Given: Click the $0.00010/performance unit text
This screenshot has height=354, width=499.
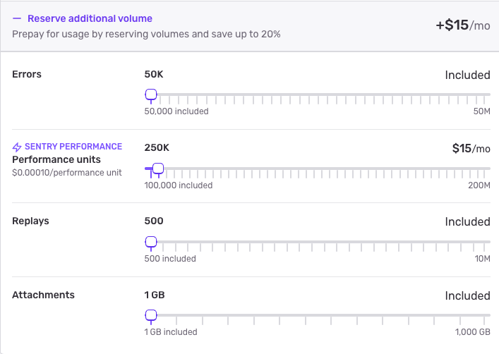Looking at the screenshot, I should [x=67, y=172].
